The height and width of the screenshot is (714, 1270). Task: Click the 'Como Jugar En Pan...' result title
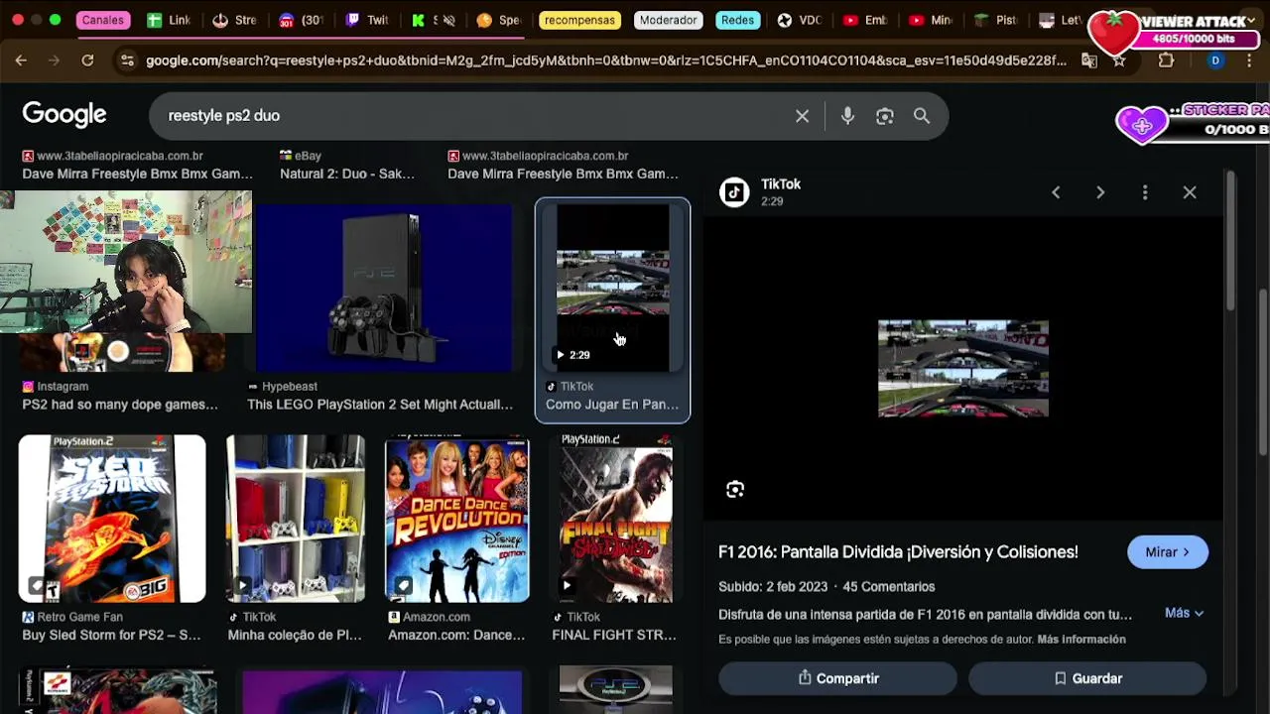pos(612,405)
